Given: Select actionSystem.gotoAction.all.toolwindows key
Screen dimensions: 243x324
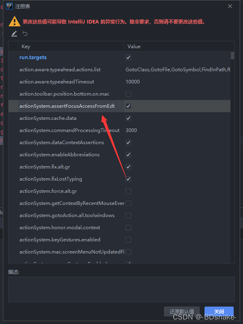Looking at the screenshot, I should [67, 215].
